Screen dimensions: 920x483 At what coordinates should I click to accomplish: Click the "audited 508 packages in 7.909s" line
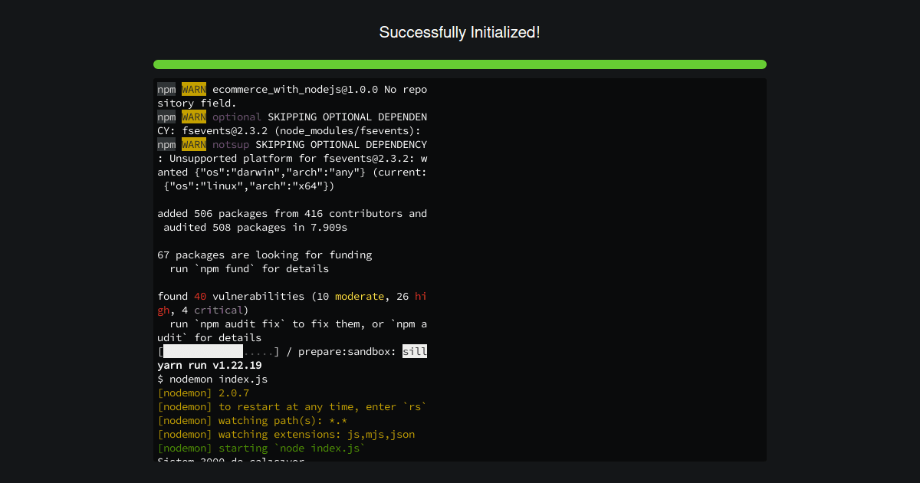coord(255,227)
